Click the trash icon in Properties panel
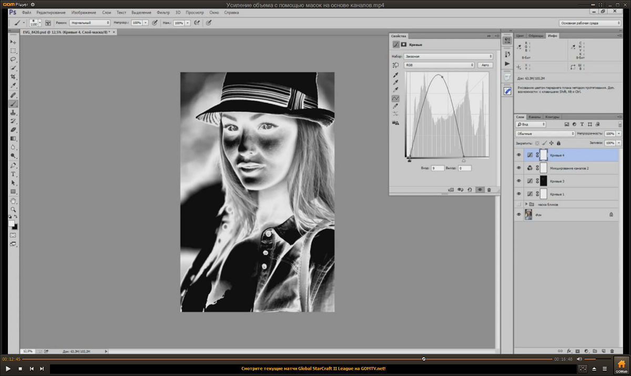 pyautogui.click(x=488, y=190)
